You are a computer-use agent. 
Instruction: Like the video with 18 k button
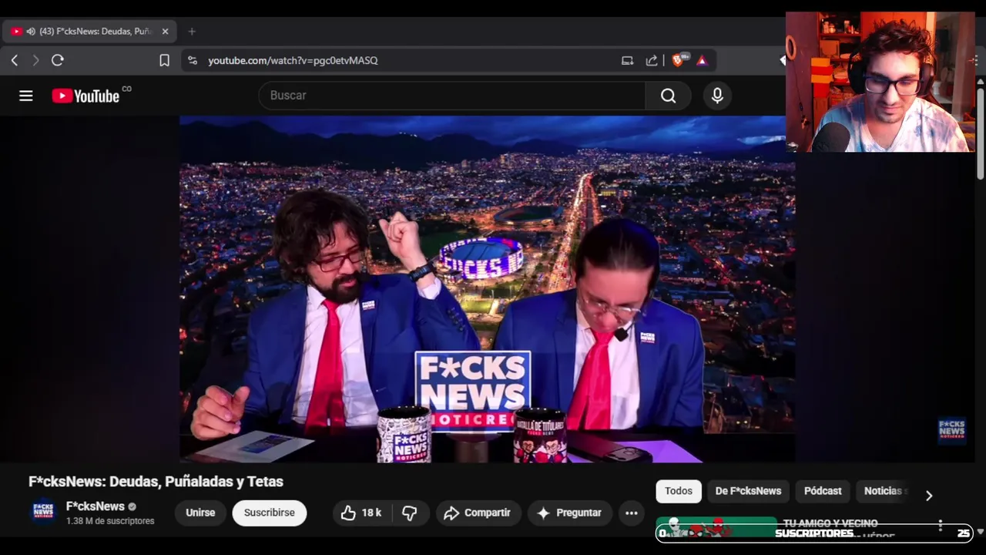(361, 513)
